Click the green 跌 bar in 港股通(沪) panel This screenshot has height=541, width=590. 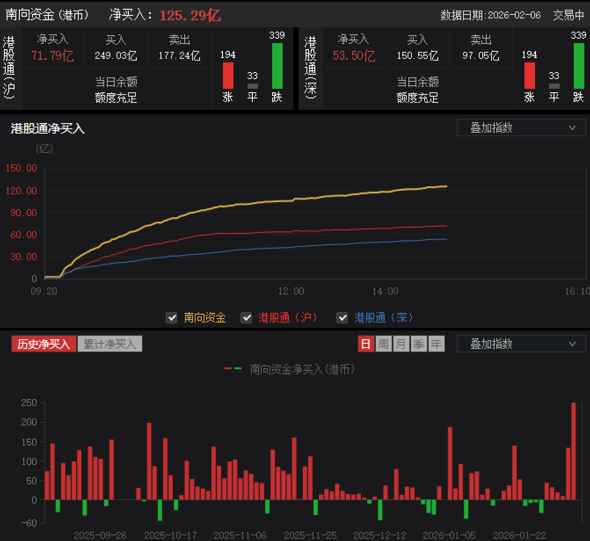tap(277, 66)
